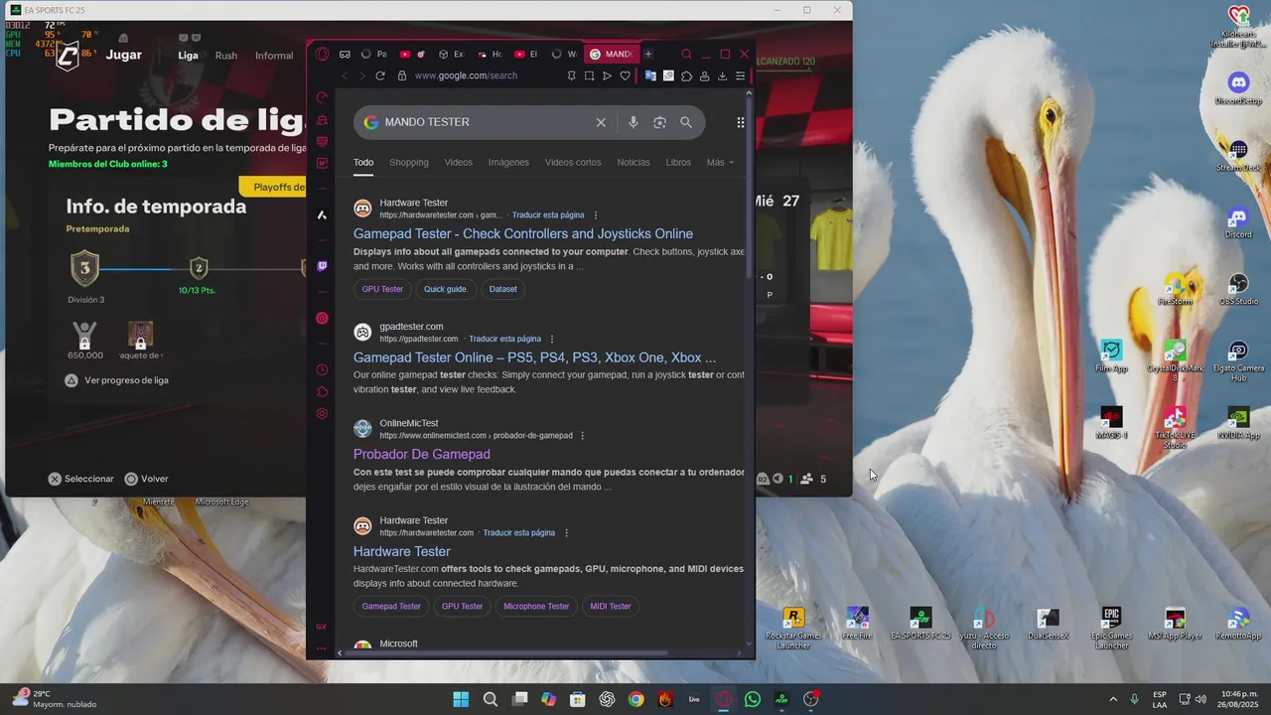Open Opera tab search magnifier
This screenshot has width=1271, height=715.
point(686,55)
